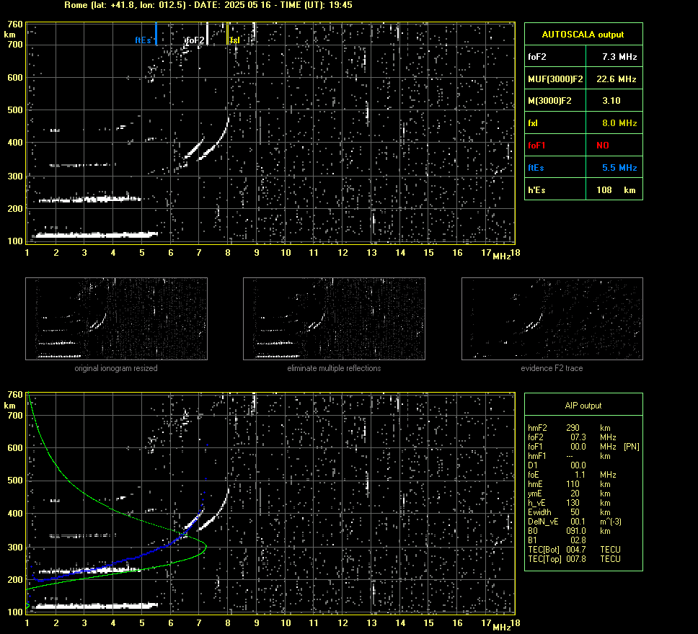Select the M(3000)F2 value 3.10
Viewport: 698px width, 634px height.
(611, 101)
